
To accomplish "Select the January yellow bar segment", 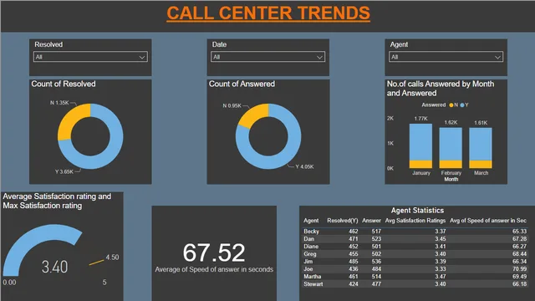I will point(420,164).
